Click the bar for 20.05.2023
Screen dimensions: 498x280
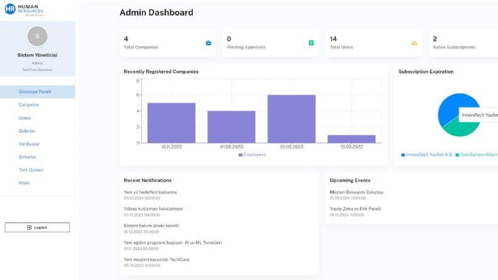[291, 119]
